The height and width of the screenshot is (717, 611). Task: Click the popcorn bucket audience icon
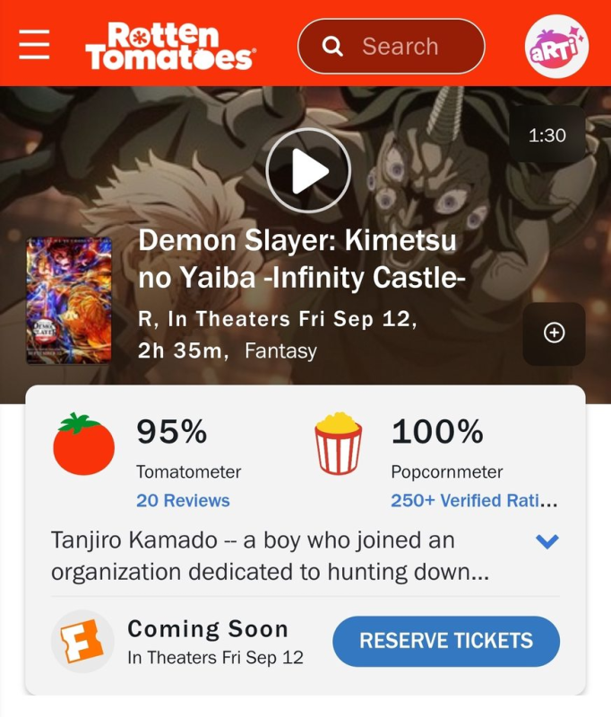(x=338, y=443)
